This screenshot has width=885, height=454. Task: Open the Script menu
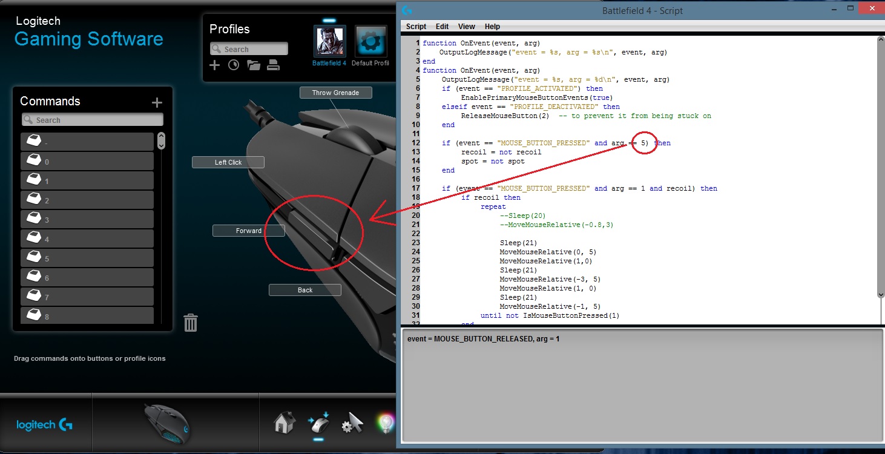pyautogui.click(x=416, y=27)
